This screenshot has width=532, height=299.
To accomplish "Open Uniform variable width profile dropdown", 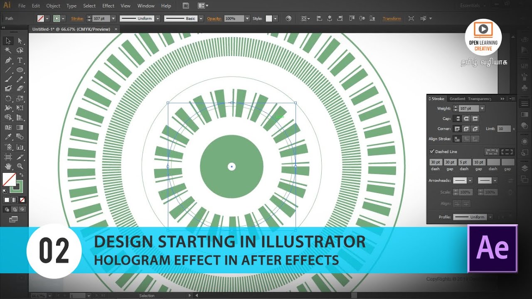I will [158, 19].
